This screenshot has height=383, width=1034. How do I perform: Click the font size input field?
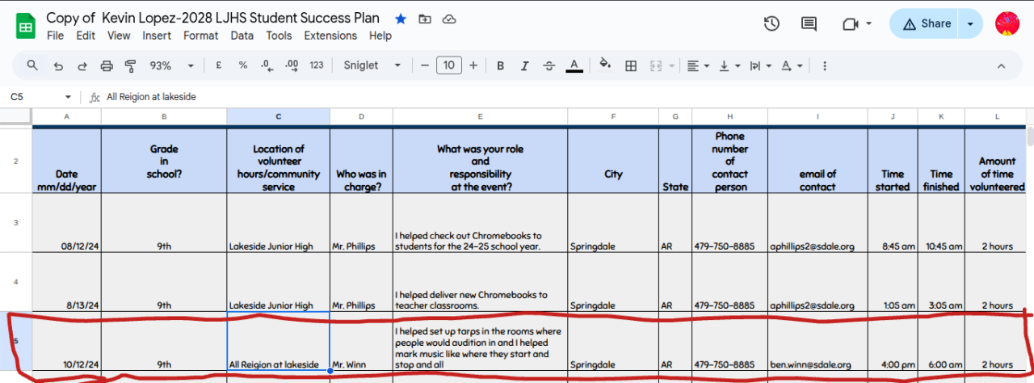coord(449,65)
